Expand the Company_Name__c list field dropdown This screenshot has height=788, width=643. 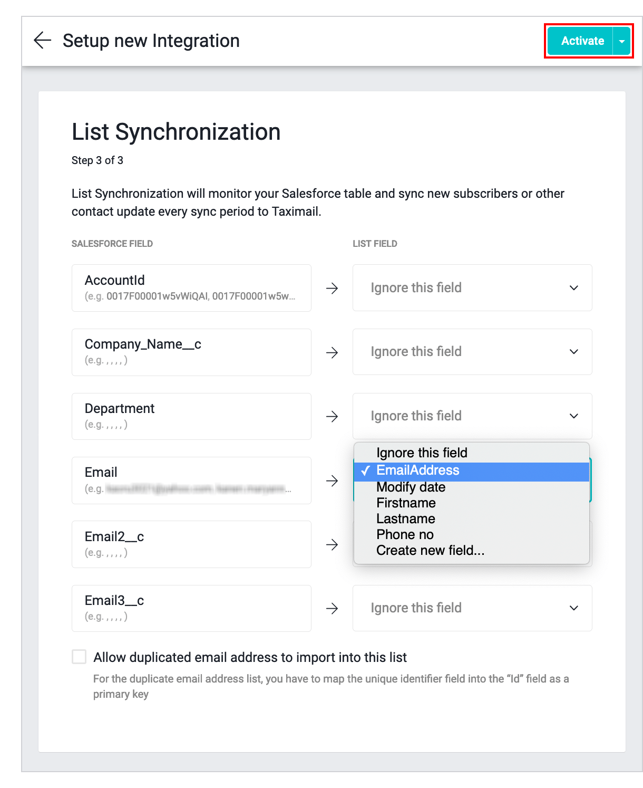[x=472, y=352]
